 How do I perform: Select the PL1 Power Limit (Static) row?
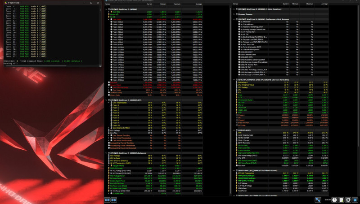pos(155,186)
